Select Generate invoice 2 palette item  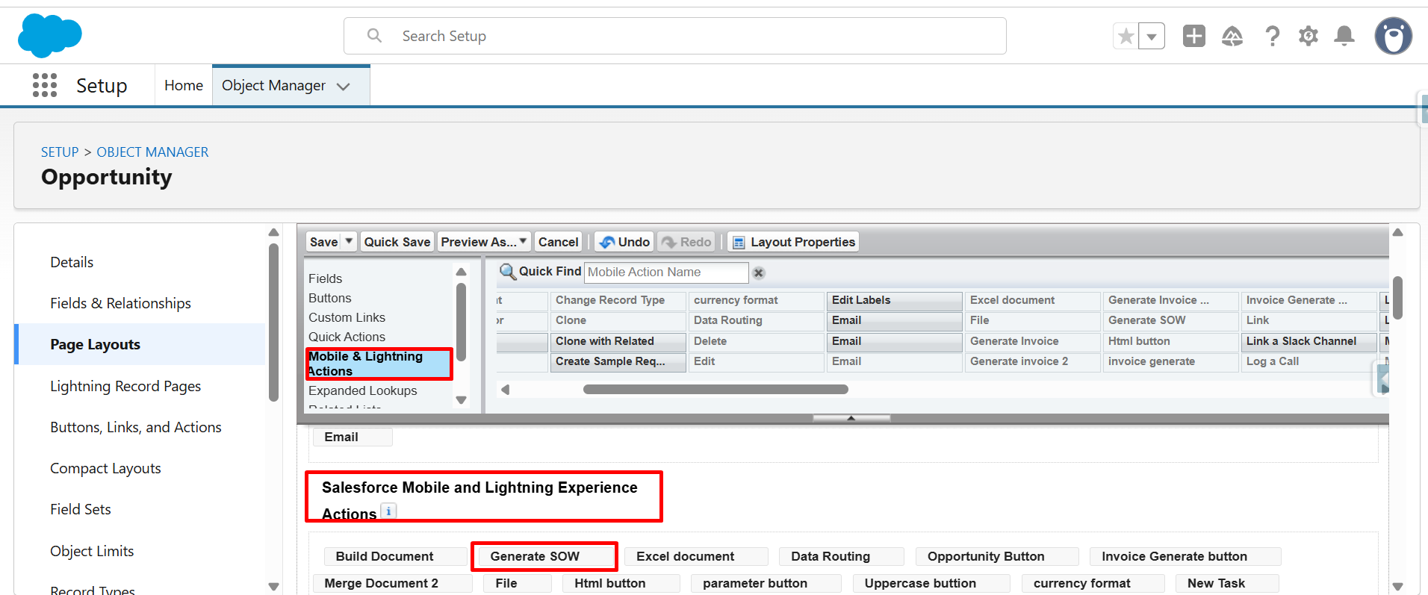[x=1033, y=361]
